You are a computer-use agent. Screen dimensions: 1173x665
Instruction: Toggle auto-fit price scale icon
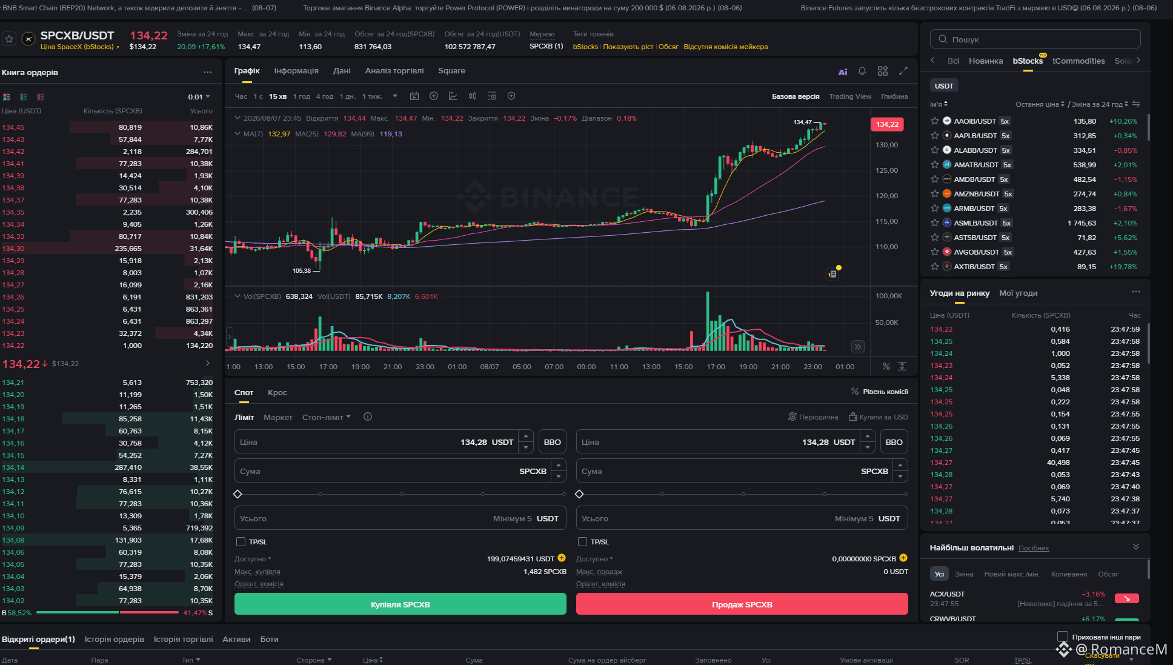pos(902,367)
